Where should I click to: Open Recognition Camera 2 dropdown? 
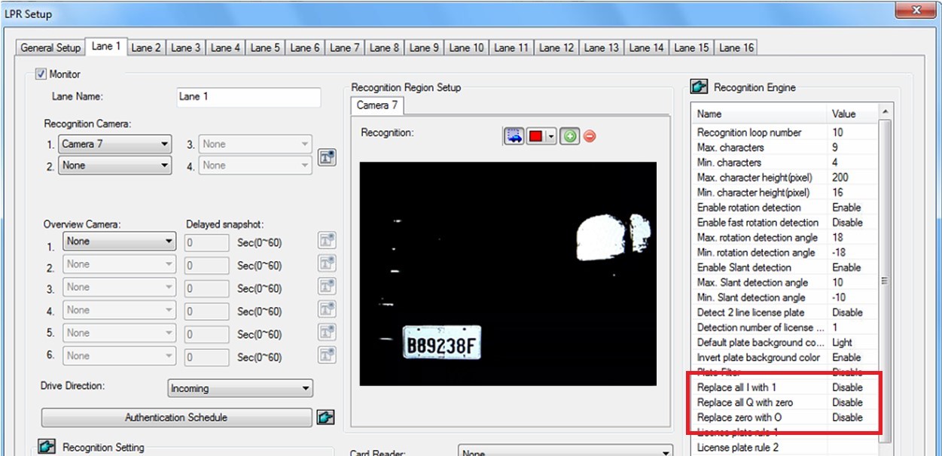114,166
